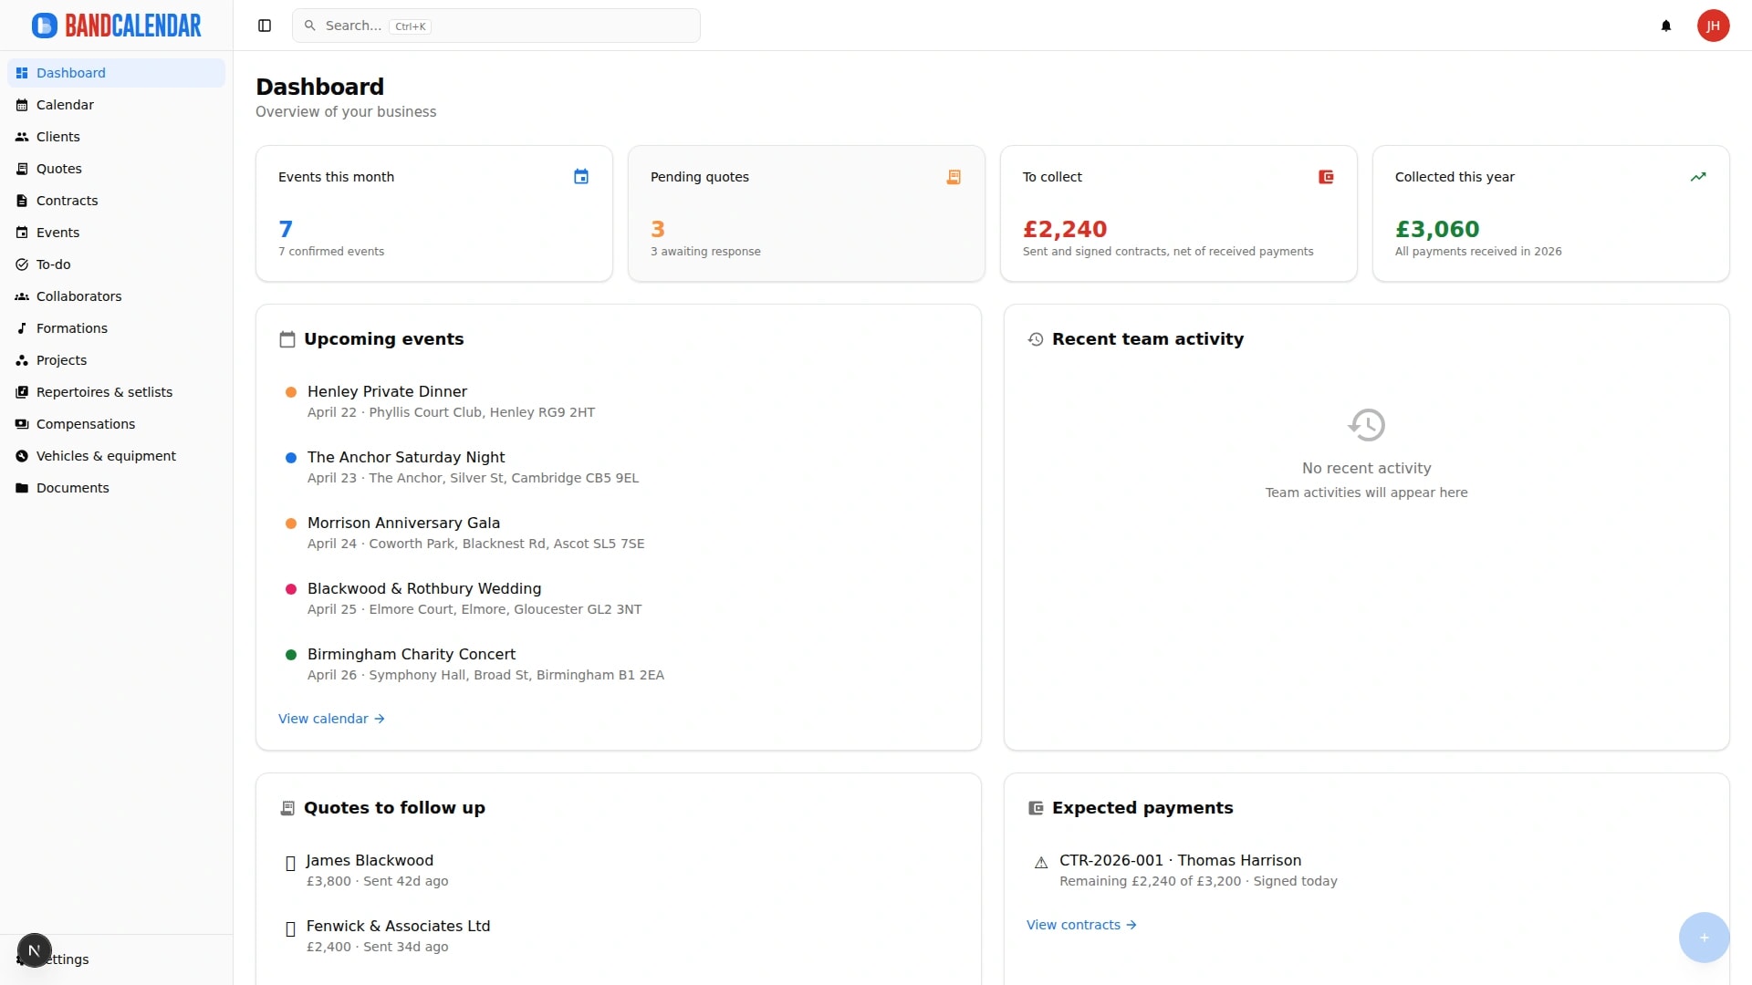This screenshot has height=985, width=1752.
Task: Open To-do in the sidebar
Action: tap(116, 264)
